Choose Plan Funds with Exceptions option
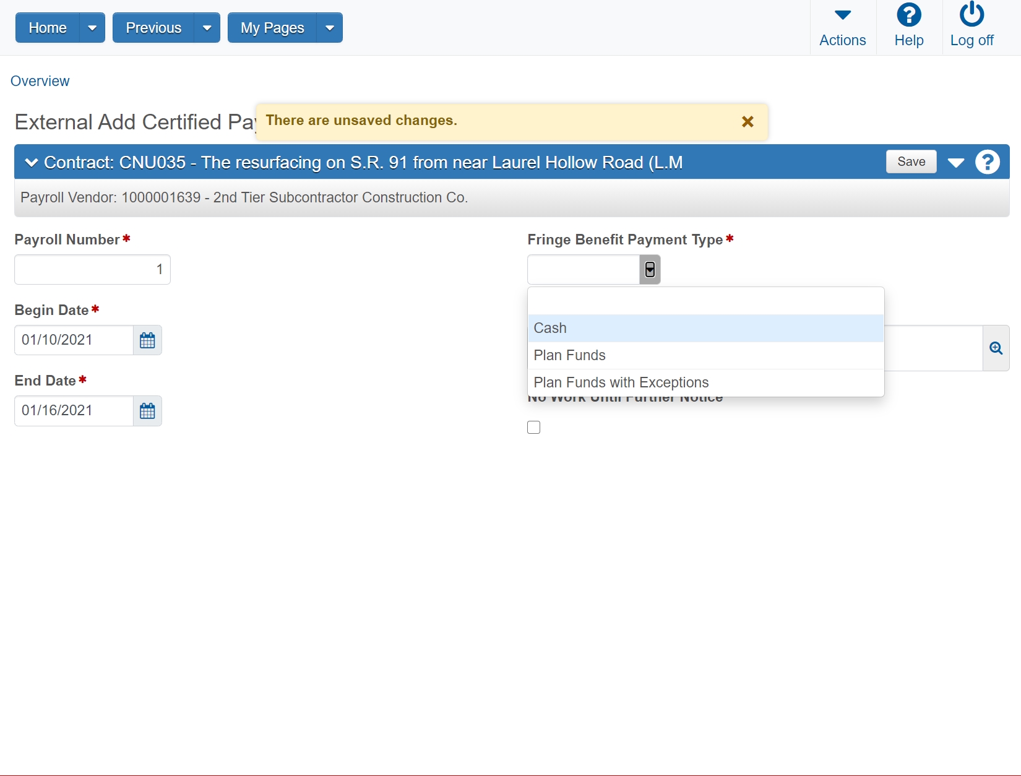This screenshot has width=1021, height=776. (706, 382)
